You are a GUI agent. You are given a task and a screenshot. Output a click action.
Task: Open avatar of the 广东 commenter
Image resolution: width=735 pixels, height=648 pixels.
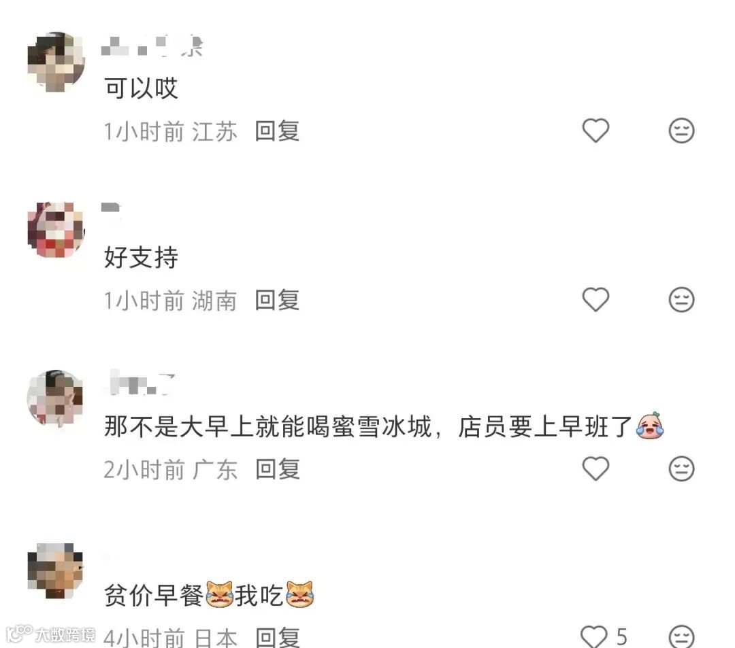[56, 398]
